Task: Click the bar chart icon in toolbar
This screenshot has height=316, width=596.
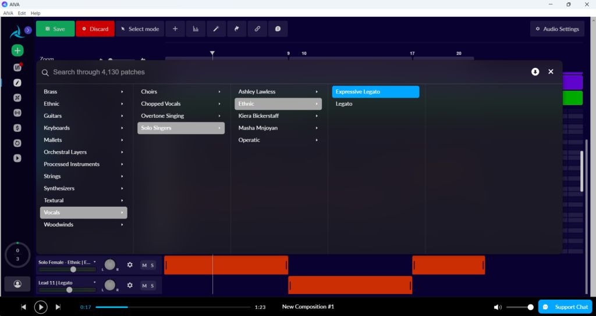Action: pyautogui.click(x=196, y=29)
